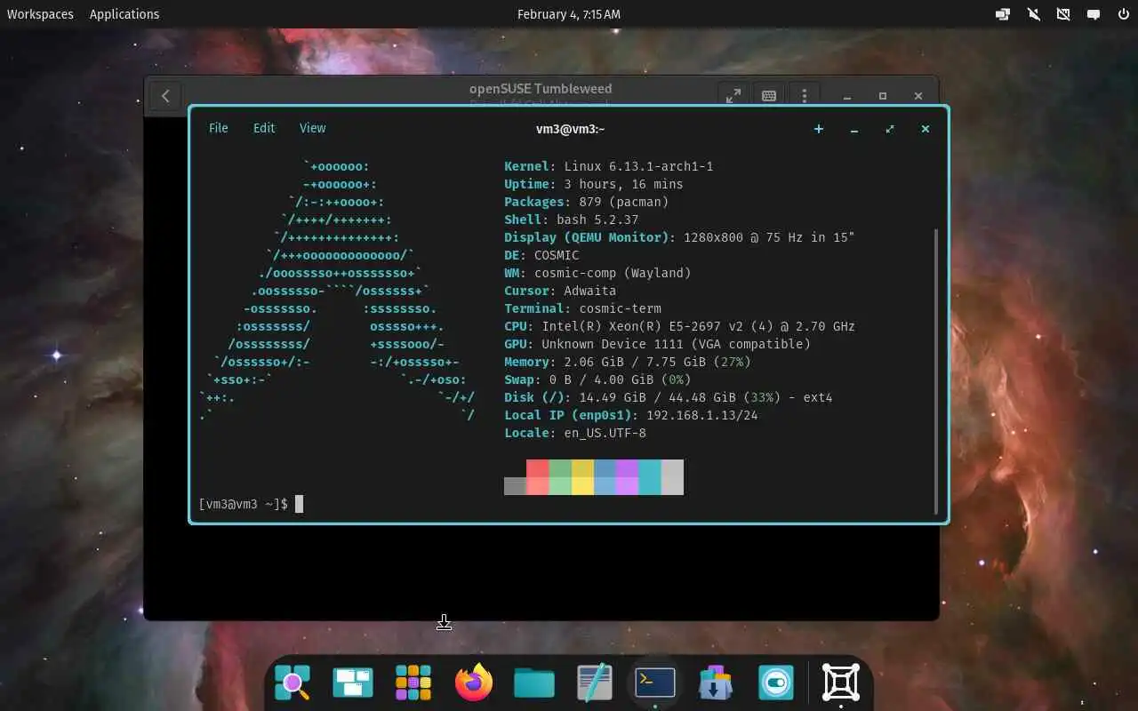
Task: Open the disconnected network applet in panel
Action: (1063, 14)
